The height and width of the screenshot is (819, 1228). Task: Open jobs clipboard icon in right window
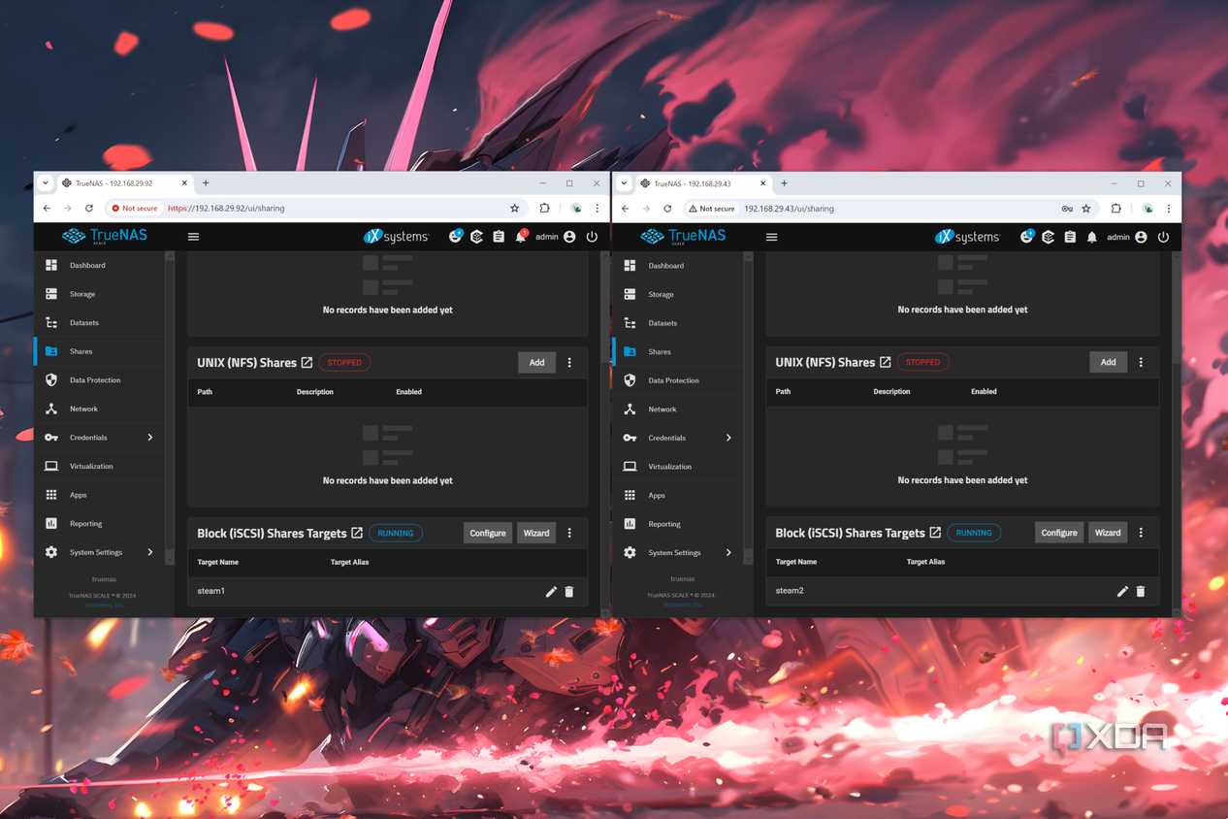coord(1070,237)
